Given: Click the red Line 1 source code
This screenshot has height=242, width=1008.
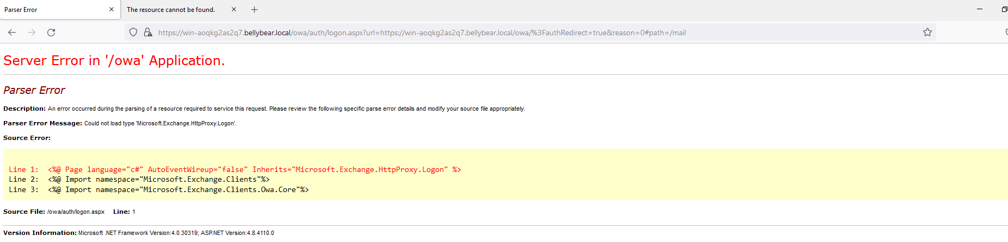Looking at the screenshot, I should pyautogui.click(x=235, y=170).
